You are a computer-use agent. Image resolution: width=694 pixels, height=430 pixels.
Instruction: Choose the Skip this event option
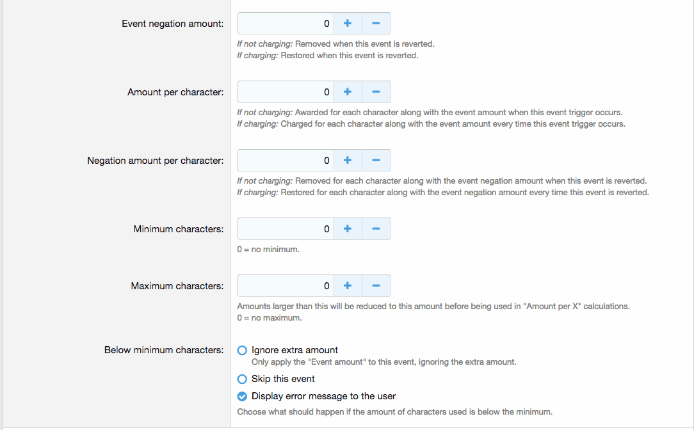(242, 379)
